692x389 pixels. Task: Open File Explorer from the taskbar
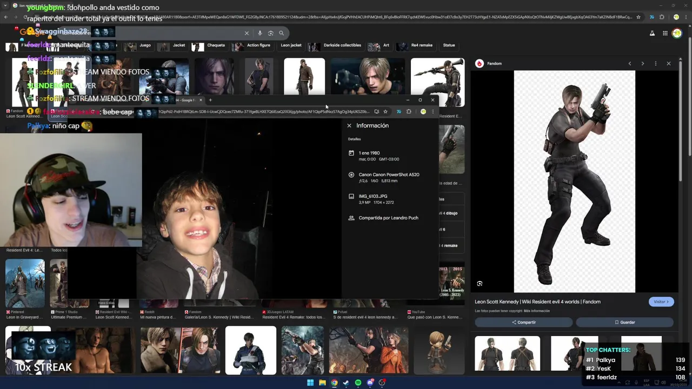tap(322, 383)
